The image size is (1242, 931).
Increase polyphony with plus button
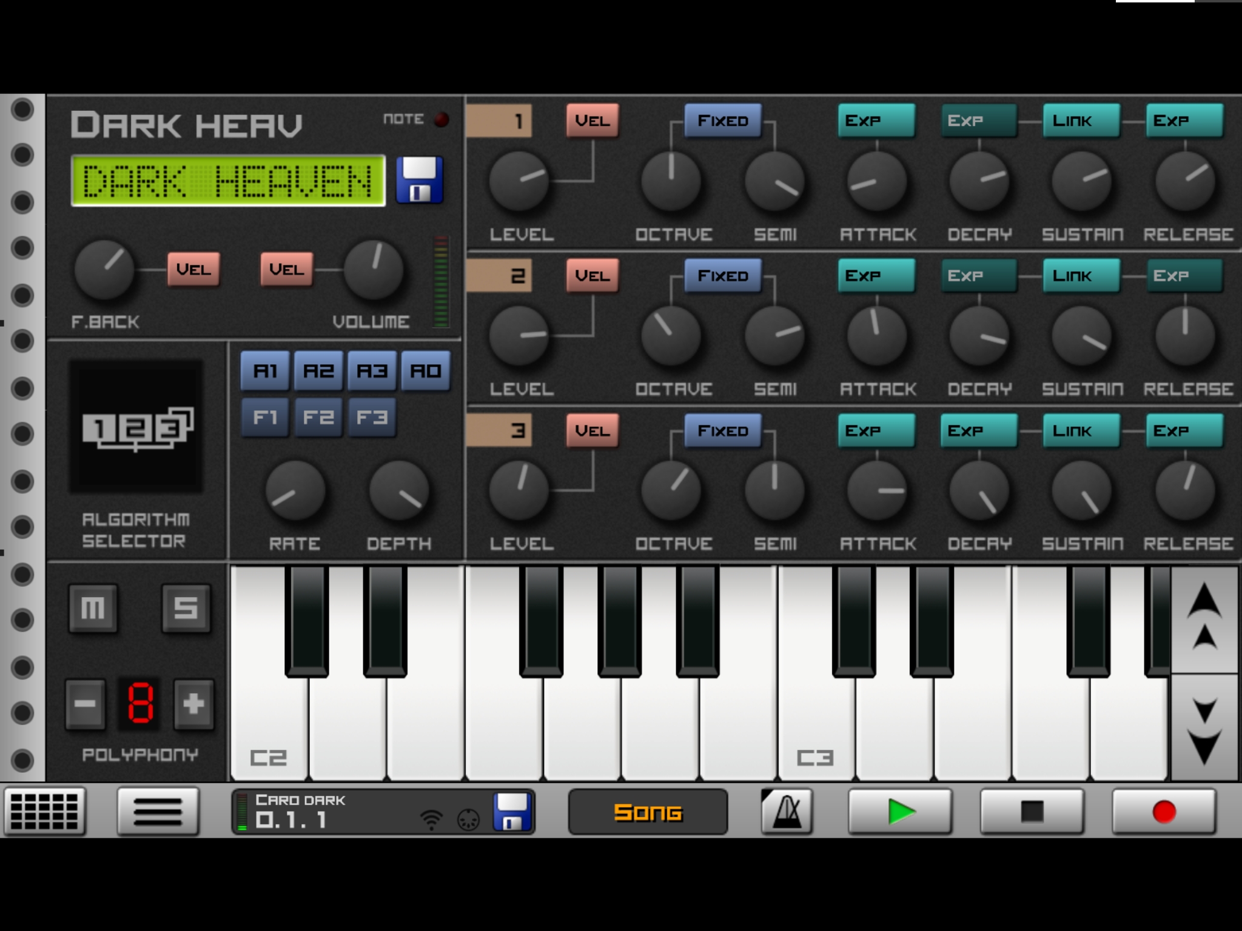tap(193, 704)
